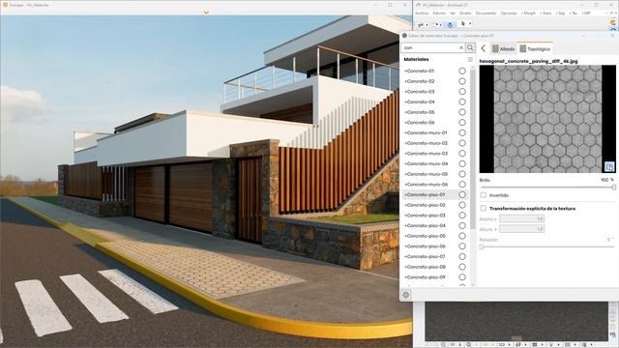Switch to the Topológico tab
Image resolution: width=619 pixels, height=348 pixels.
click(x=535, y=49)
